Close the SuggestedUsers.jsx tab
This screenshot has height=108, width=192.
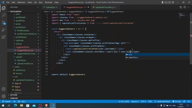click(88, 7)
